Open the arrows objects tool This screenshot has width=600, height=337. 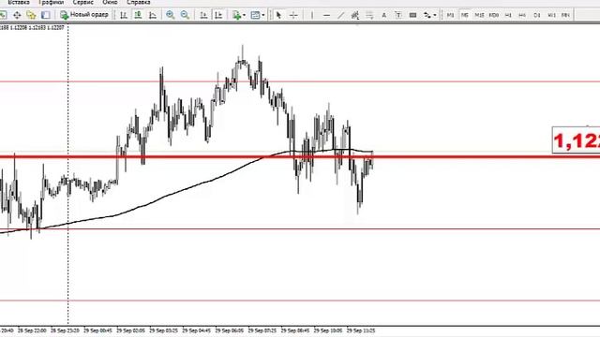427,15
